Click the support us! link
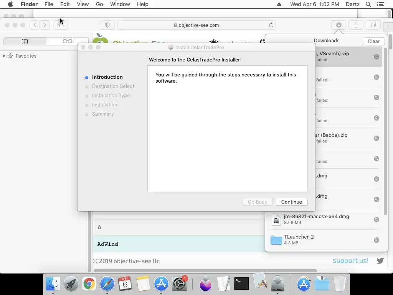 click(x=350, y=261)
